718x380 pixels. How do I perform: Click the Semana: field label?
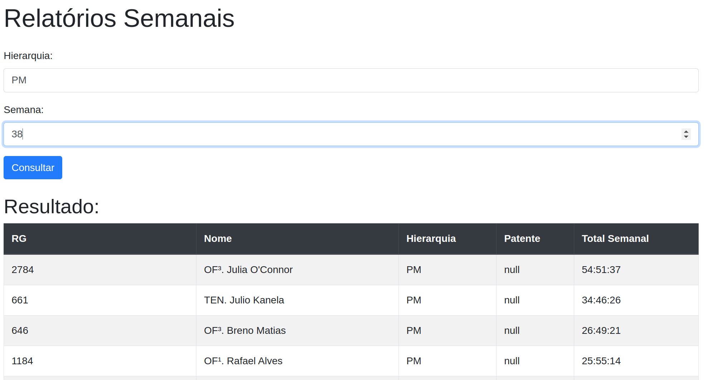coord(24,110)
